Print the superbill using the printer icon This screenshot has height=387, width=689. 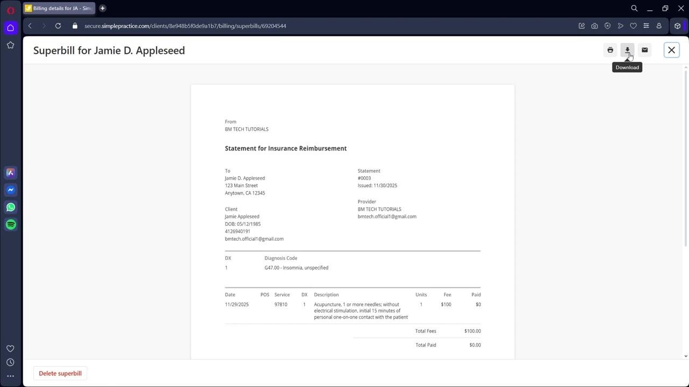pos(610,50)
